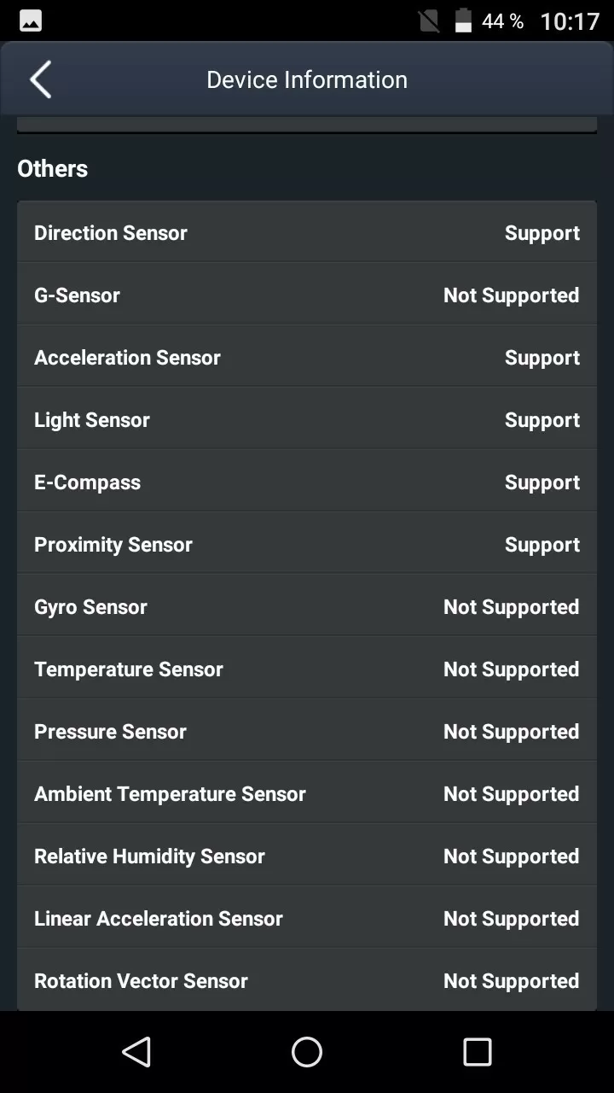
Task: Select the Pressure Sensor entry
Action: 307,732
